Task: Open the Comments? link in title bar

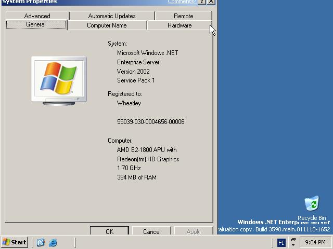Action: [x=182, y=2]
